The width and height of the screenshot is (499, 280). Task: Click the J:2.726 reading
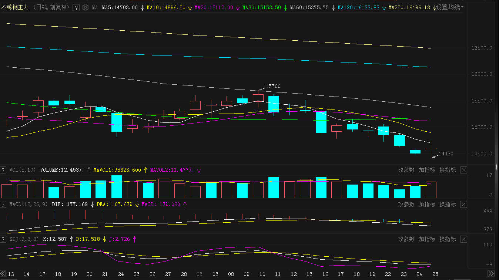click(120, 239)
